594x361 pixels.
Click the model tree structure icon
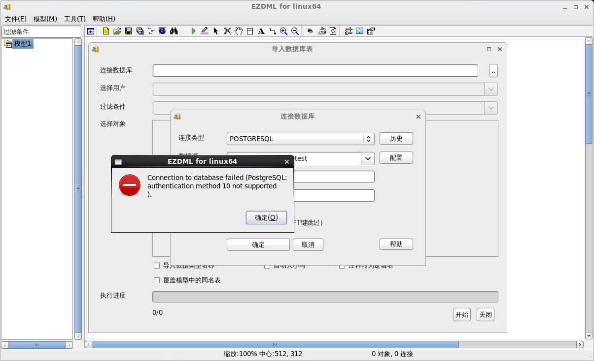pyautogui.click(x=151, y=31)
